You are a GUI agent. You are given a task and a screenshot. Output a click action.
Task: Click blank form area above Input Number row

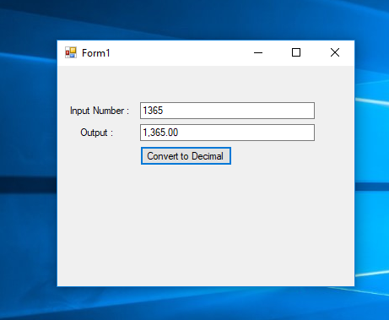point(205,84)
